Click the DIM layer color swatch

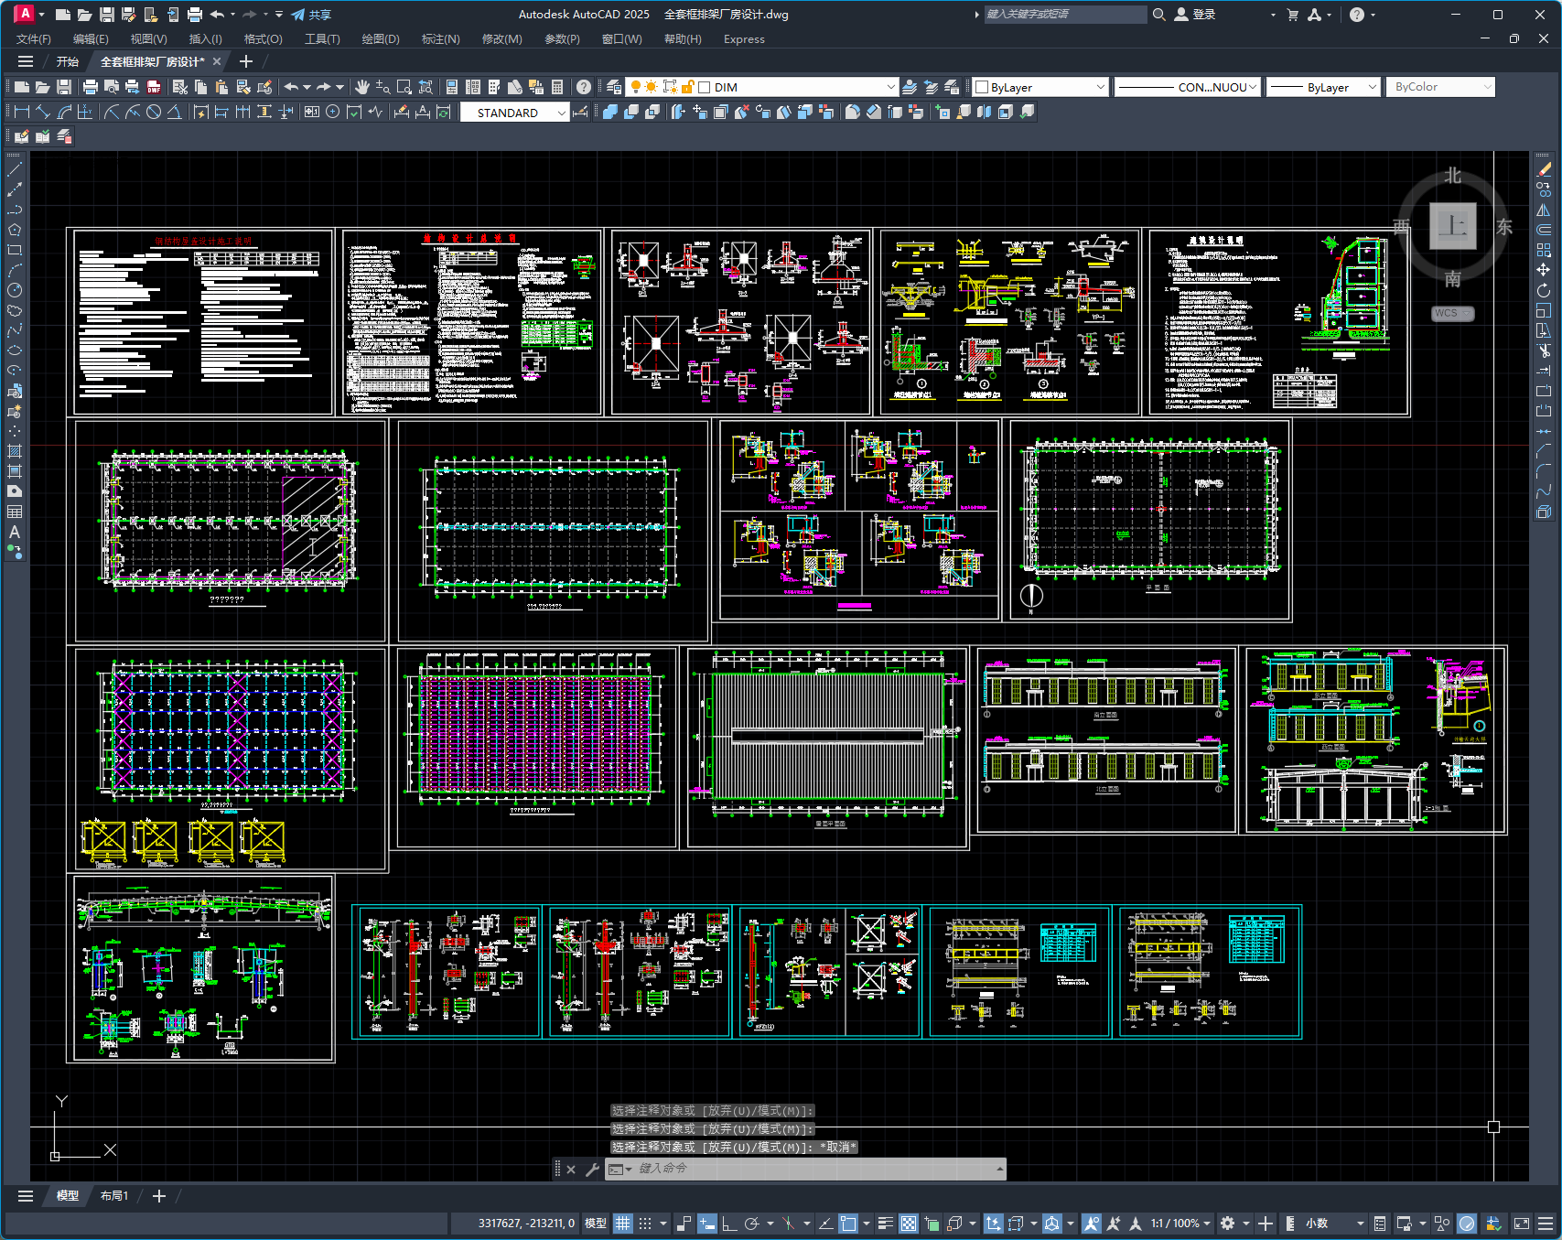(x=705, y=88)
